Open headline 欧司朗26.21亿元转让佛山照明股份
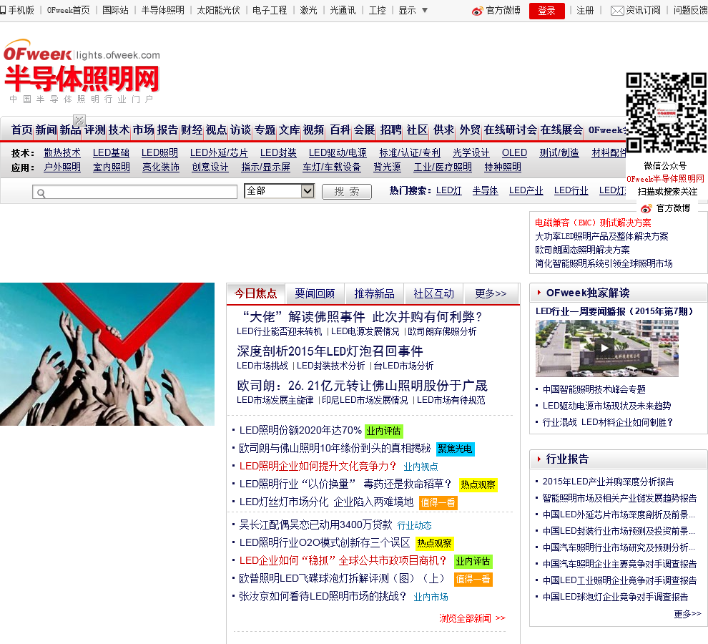 (x=362, y=386)
